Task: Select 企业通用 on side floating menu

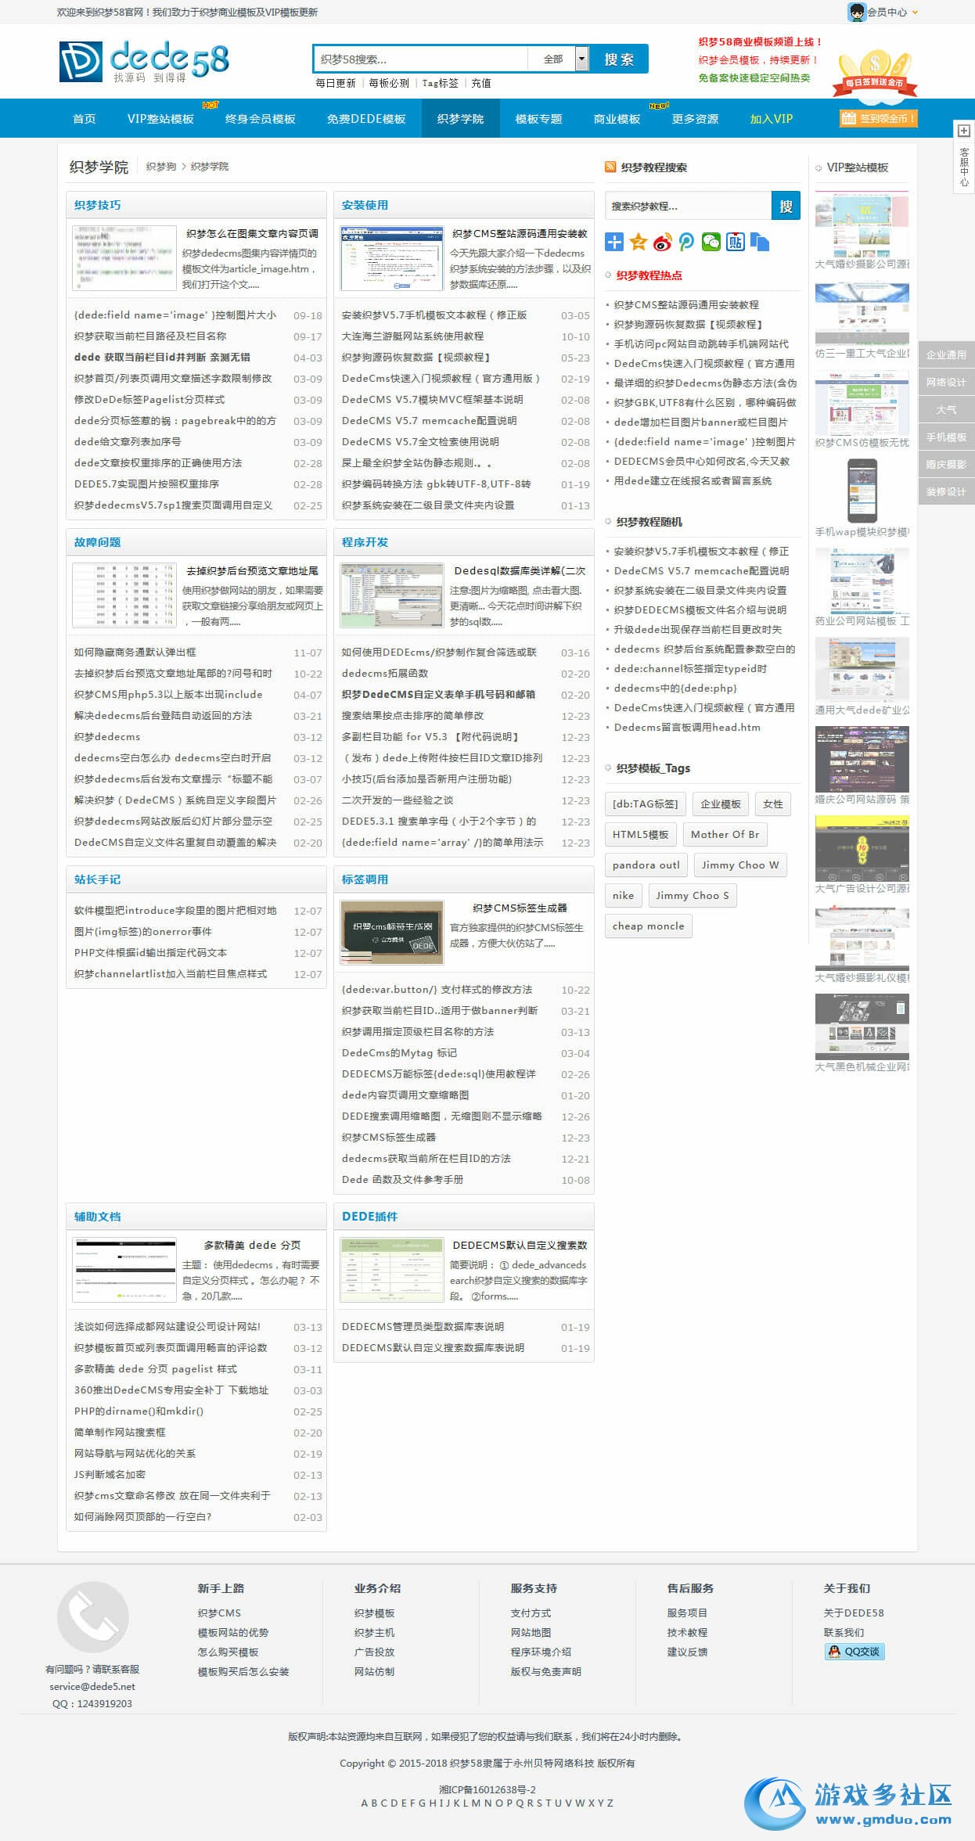Action: coord(947,354)
